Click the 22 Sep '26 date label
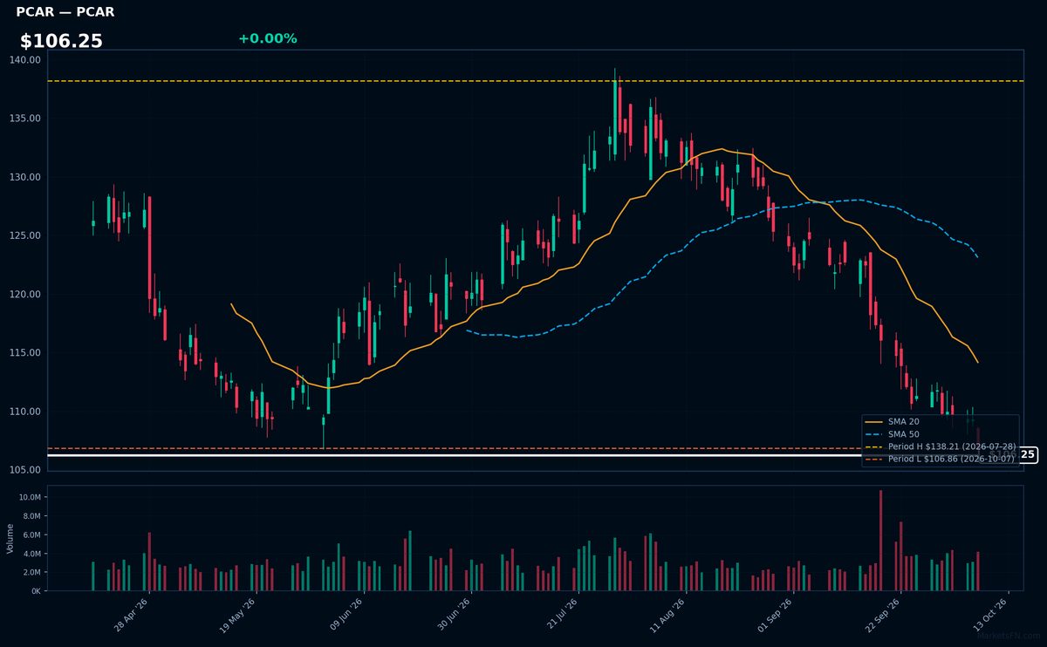 click(x=883, y=615)
